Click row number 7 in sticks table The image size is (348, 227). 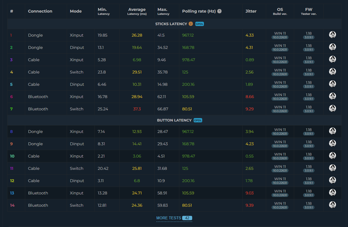[11, 109]
